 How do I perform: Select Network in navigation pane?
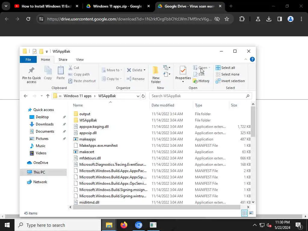click(40, 182)
